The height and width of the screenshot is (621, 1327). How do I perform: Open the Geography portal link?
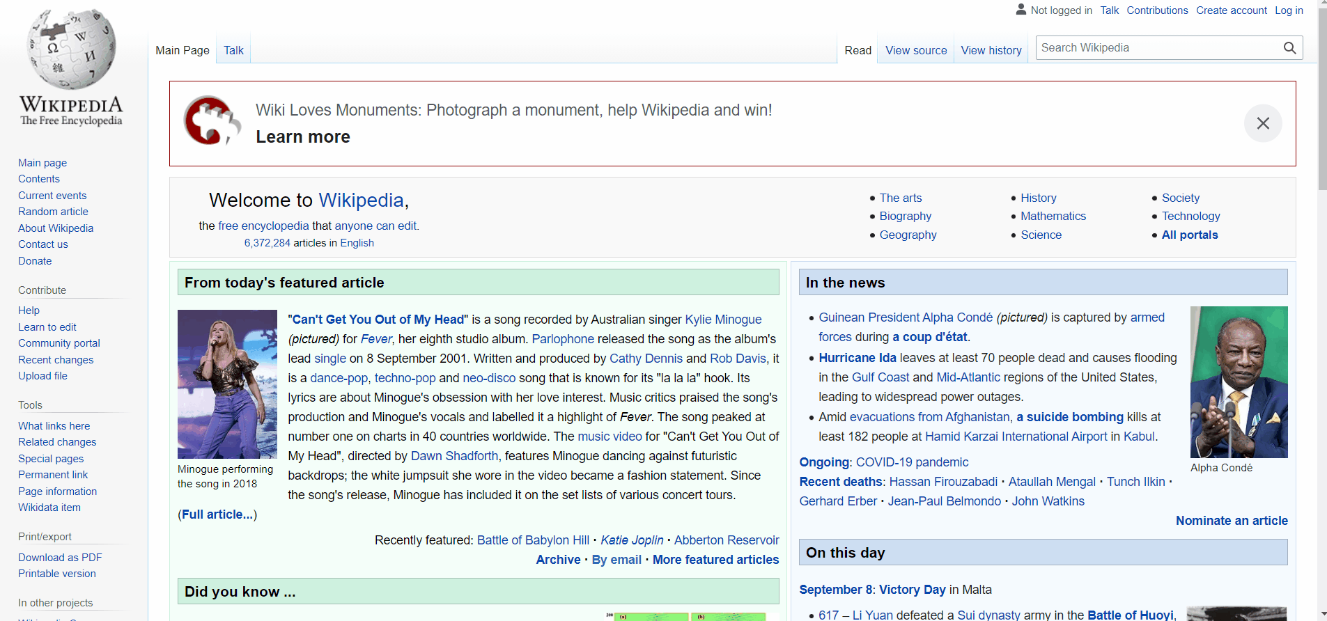click(x=908, y=235)
